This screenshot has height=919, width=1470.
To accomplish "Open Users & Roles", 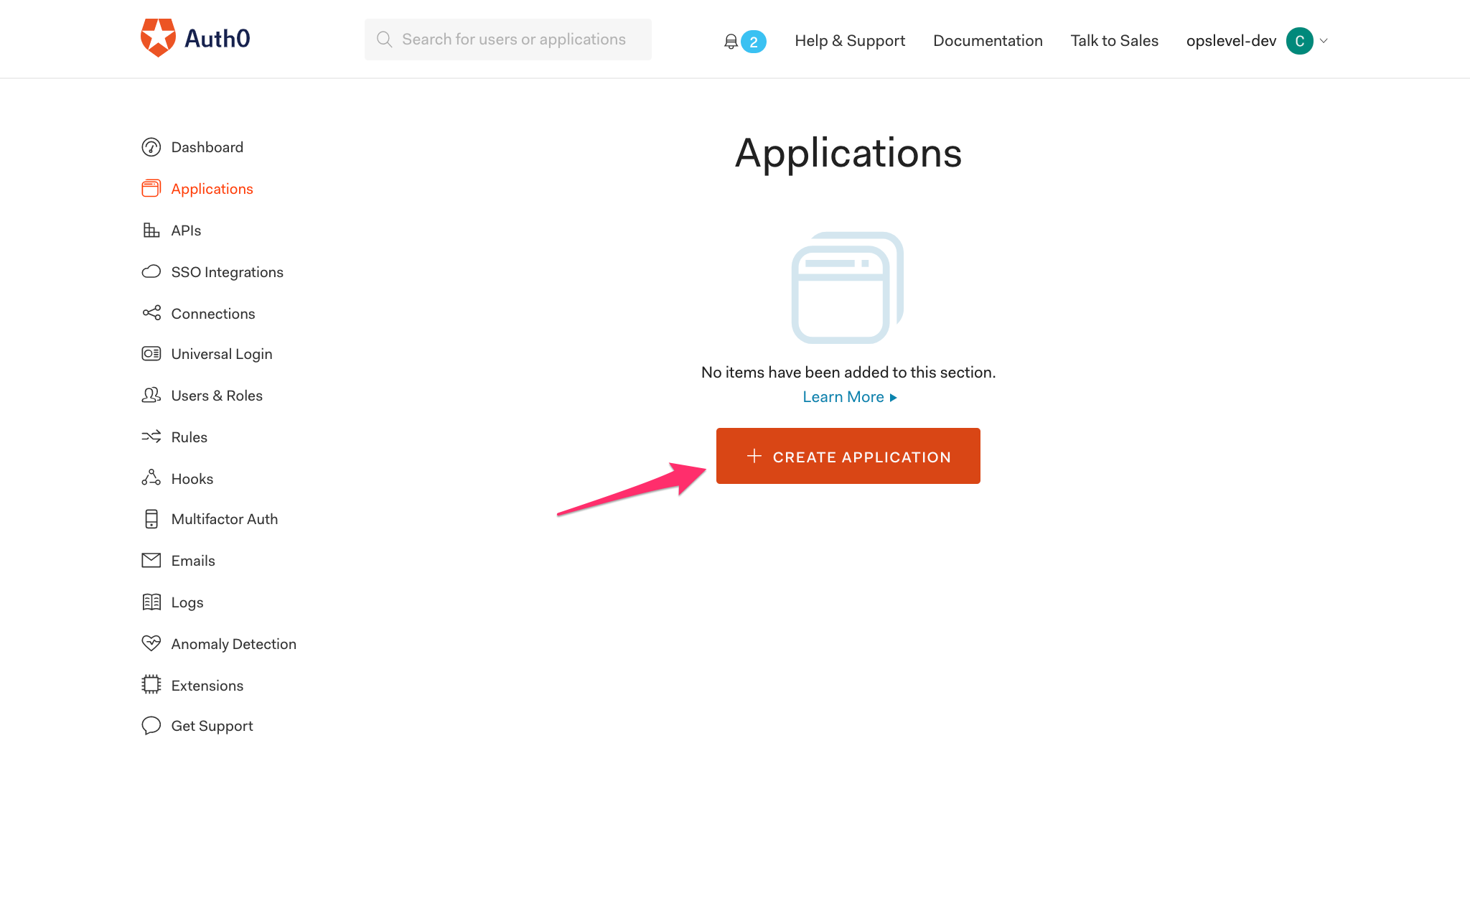I will [x=217, y=395].
